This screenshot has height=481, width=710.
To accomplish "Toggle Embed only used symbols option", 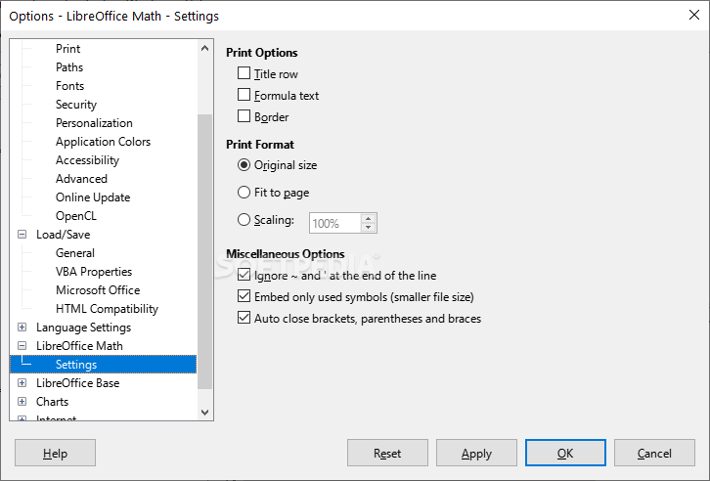I will pos(244,296).
